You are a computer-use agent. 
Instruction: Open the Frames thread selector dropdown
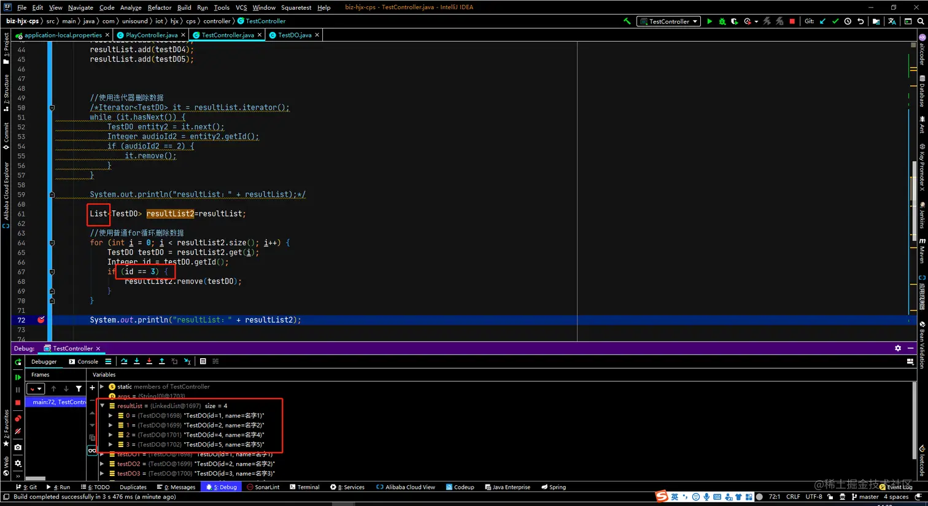point(36,388)
